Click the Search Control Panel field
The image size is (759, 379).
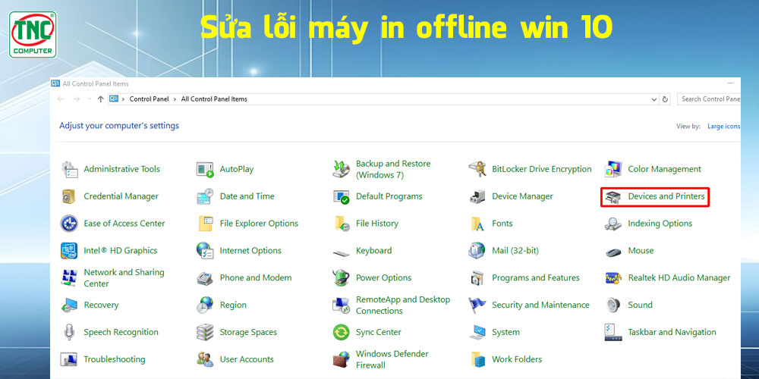709,99
